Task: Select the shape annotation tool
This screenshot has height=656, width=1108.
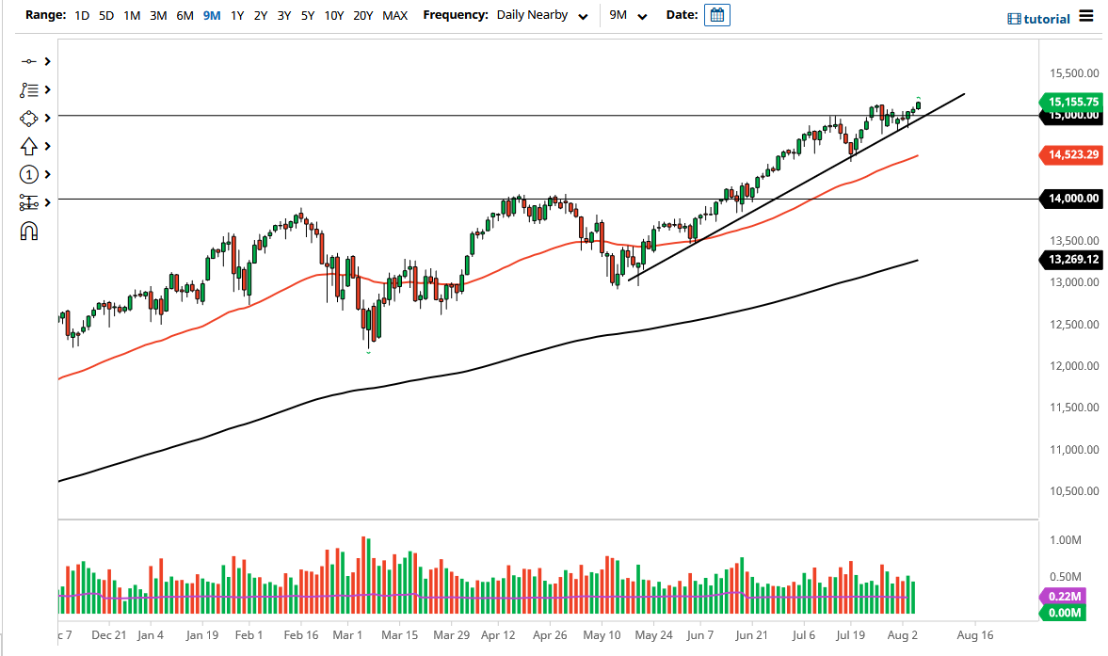Action: (29, 118)
